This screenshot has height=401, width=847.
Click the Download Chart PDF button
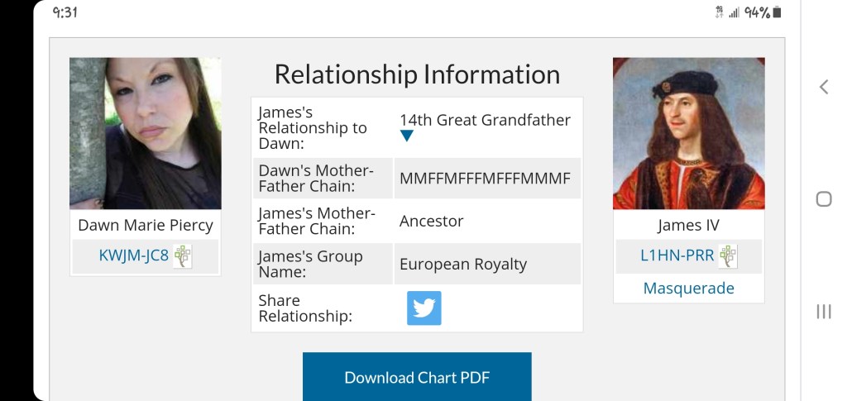click(x=417, y=377)
